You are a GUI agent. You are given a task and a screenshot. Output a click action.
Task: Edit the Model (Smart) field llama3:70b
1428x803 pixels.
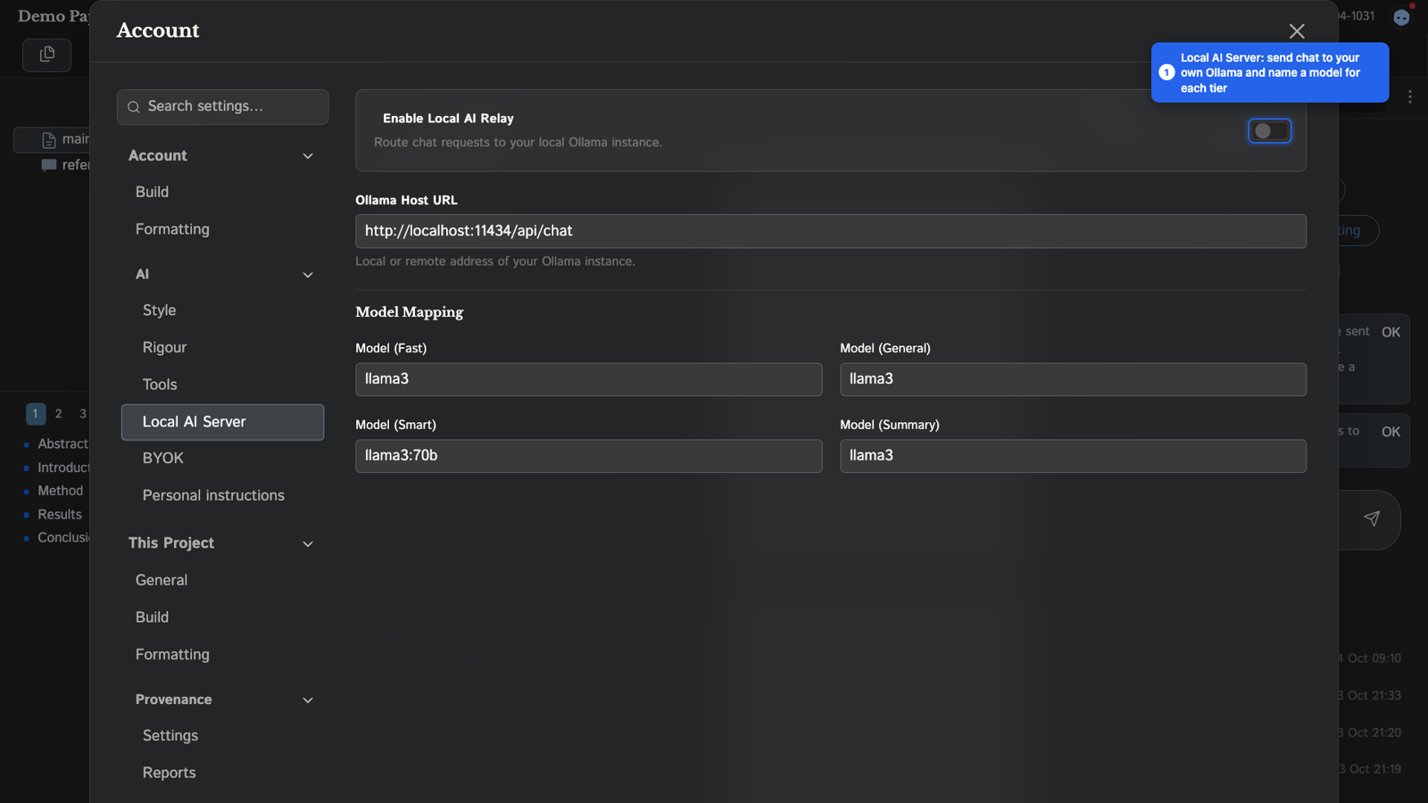click(x=588, y=456)
